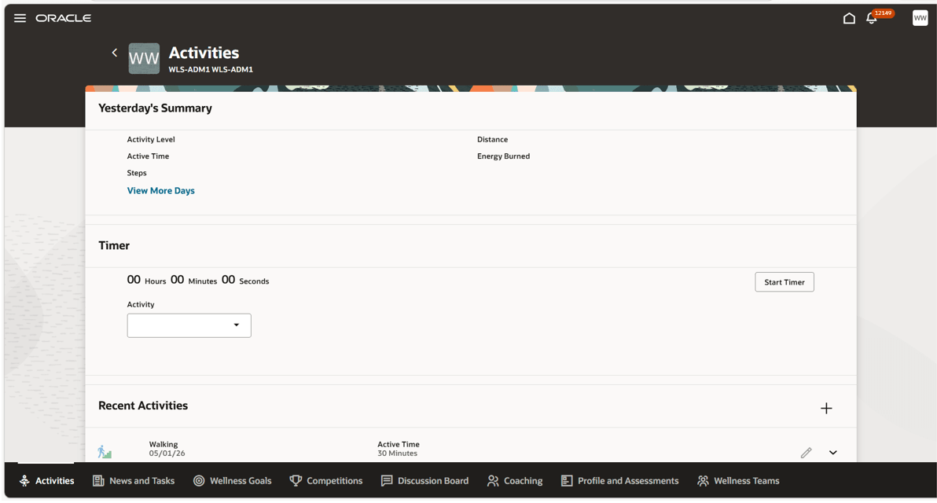The width and height of the screenshot is (937, 503).
Task: Click the 30 Minutes value
Action: click(x=398, y=453)
